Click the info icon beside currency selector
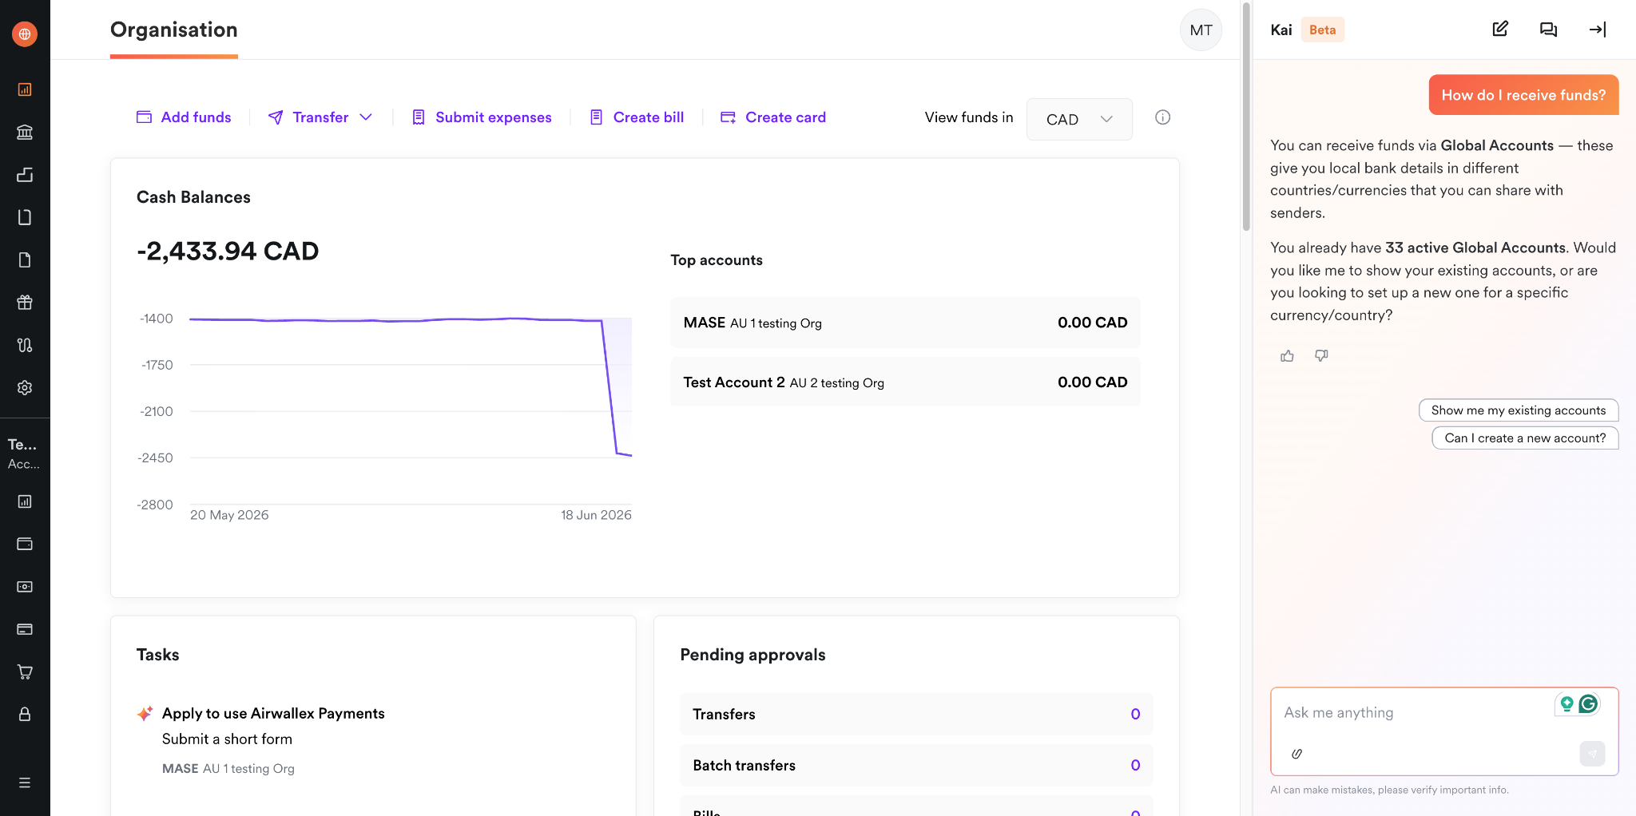 pos(1162,117)
